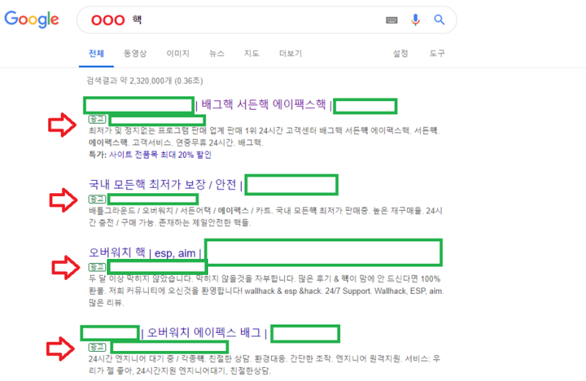Open ad titled 배그핵 서든핵 에이팩스핵

point(264,105)
